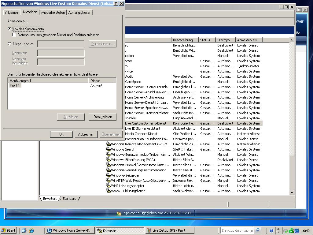Select the Lokales Systemkonto radio button
Image resolution: width=313 pixels, height=235 pixels.
9,29
